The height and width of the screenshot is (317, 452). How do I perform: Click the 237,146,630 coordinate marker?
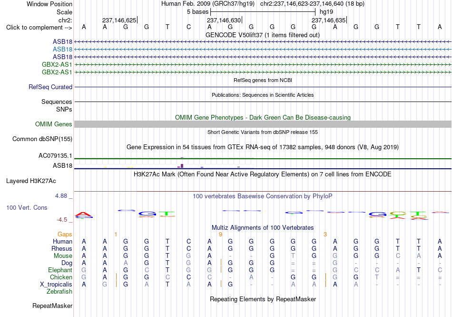point(224,20)
